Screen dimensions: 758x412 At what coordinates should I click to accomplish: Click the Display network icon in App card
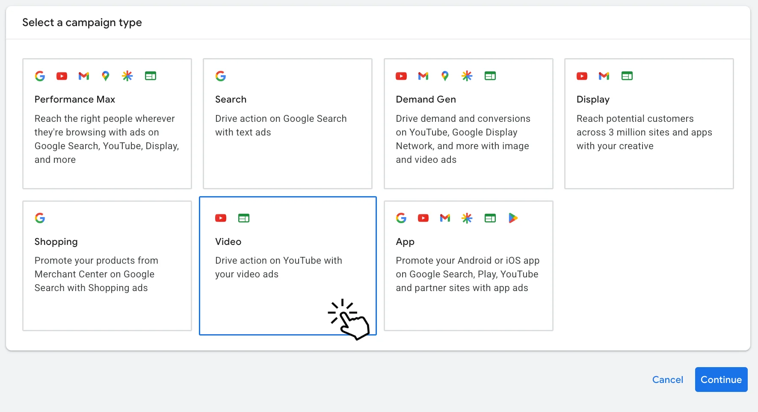(490, 218)
